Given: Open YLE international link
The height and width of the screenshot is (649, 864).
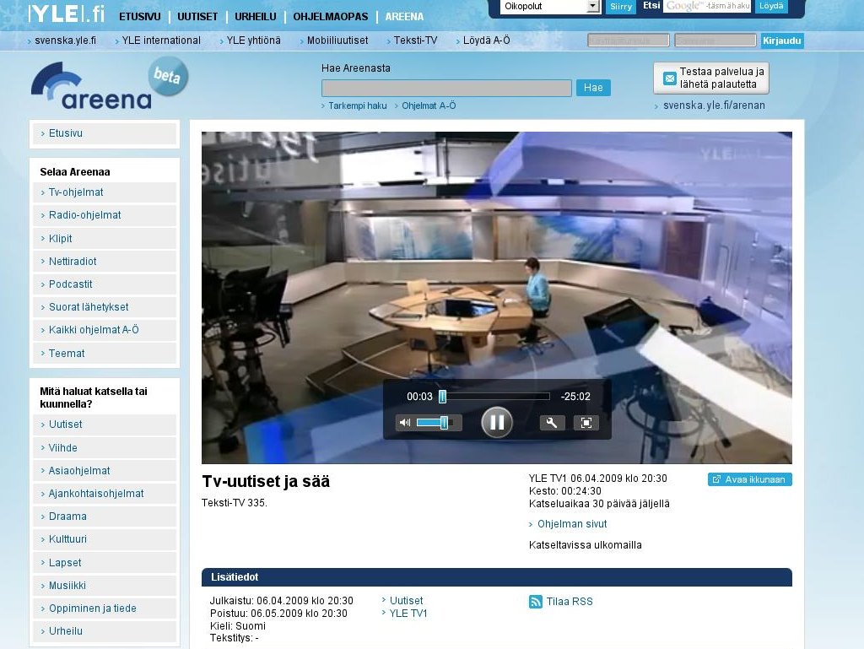Looking at the screenshot, I should click(x=161, y=41).
